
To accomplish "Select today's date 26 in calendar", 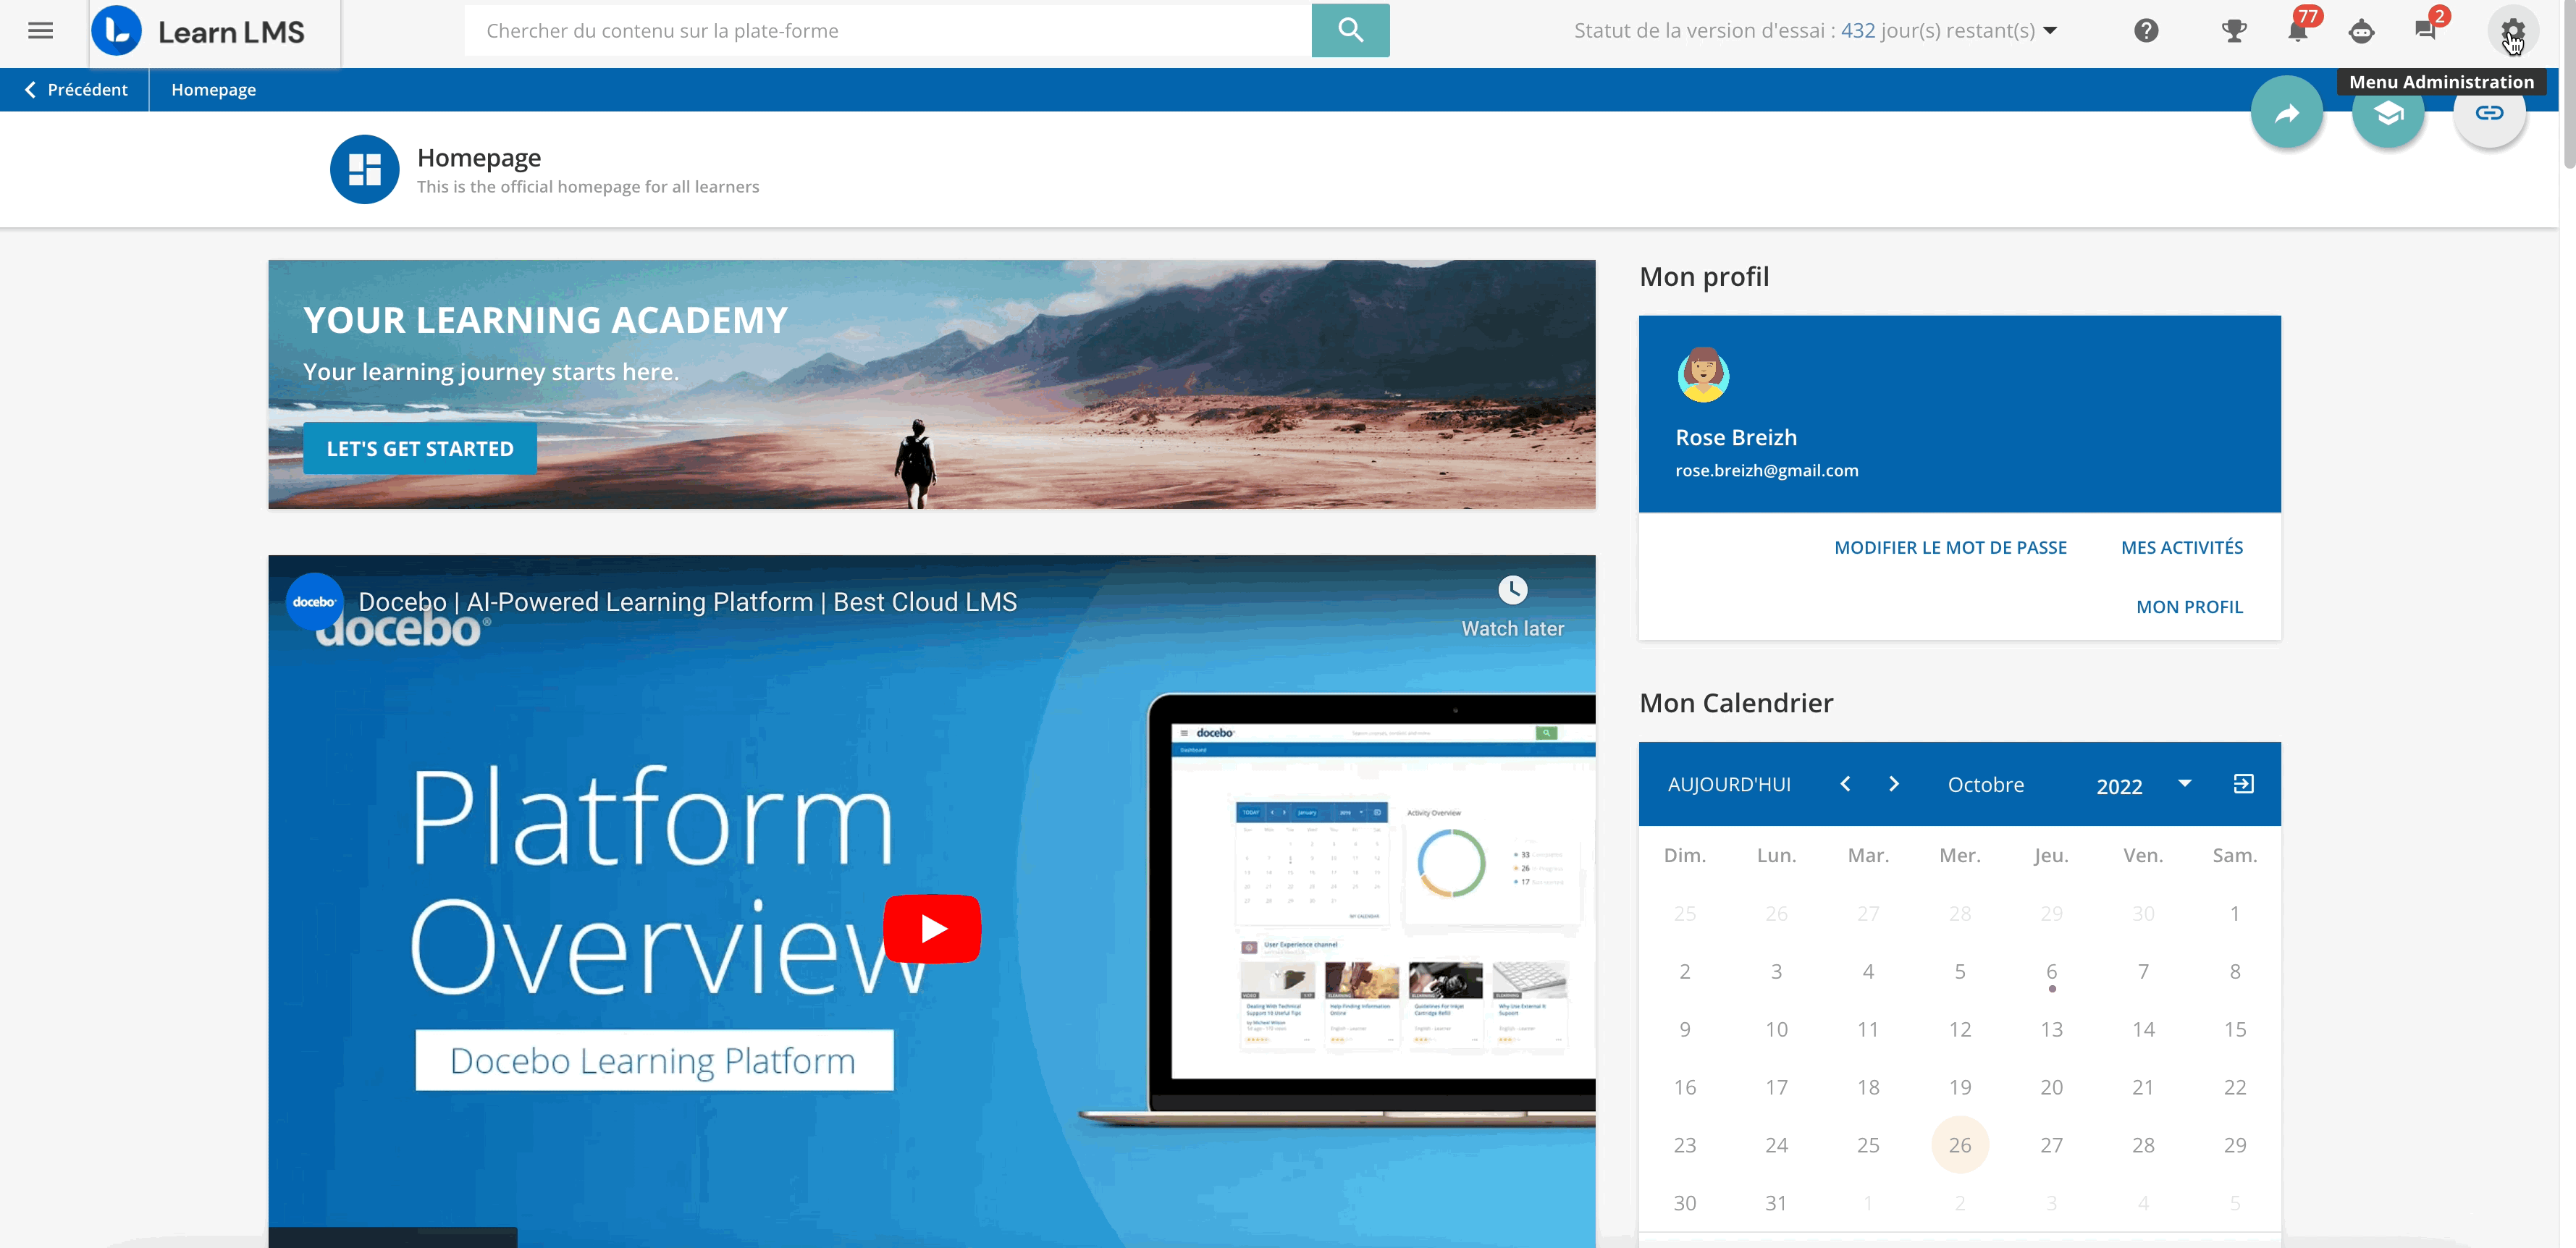I will click(x=1959, y=1145).
